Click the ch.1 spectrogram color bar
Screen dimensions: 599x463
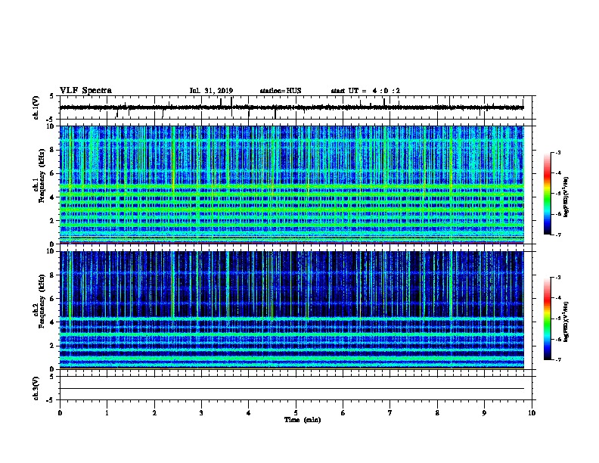pos(548,194)
